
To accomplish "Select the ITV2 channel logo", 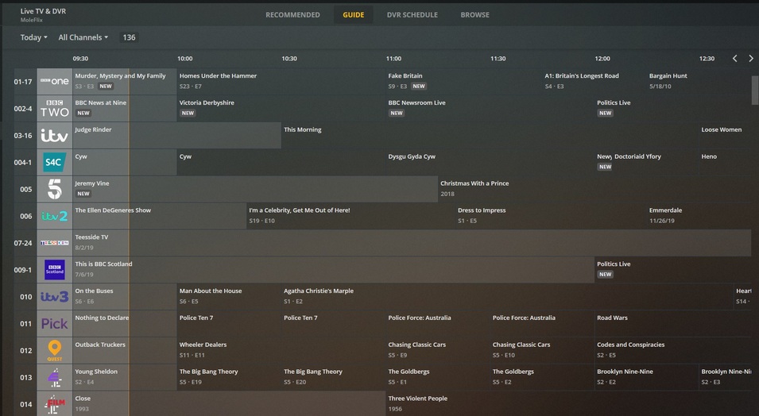I will [x=55, y=216].
